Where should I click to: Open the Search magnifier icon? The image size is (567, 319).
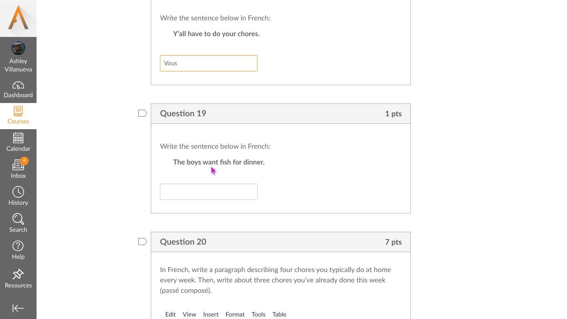(18, 219)
